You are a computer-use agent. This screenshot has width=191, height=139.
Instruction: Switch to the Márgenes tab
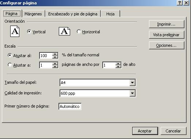33,14
